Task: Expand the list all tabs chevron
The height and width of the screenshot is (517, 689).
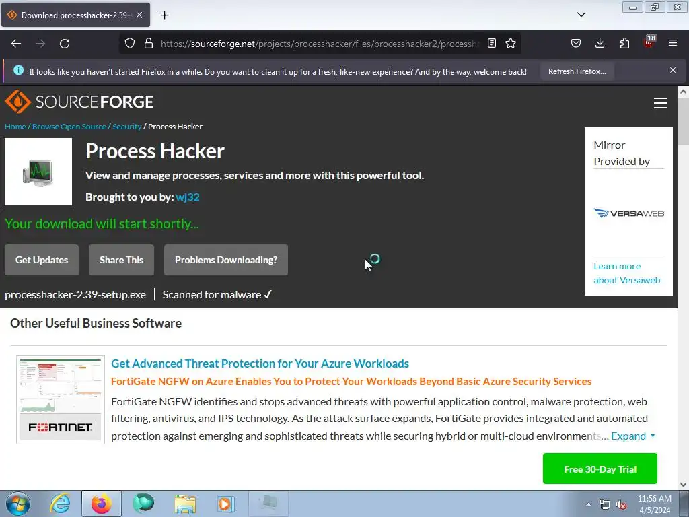Action: click(x=581, y=15)
